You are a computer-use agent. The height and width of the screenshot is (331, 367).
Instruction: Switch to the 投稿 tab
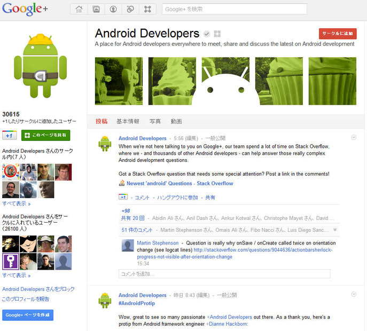(x=101, y=121)
